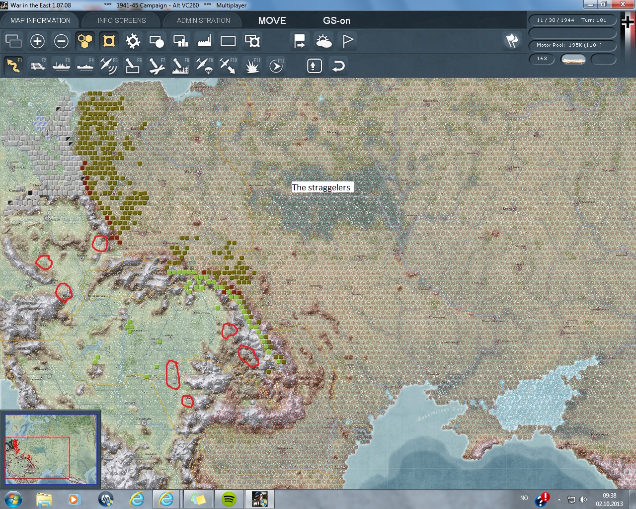Screen dimensions: 636x509
Task: Select air transport mode (F9)
Action: (x=204, y=66)
